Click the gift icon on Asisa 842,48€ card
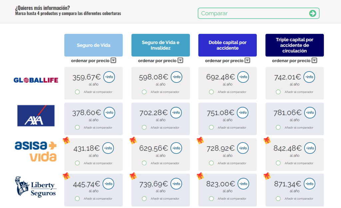The width and height of the screenshot is (341, 208). tap(267, 140)
